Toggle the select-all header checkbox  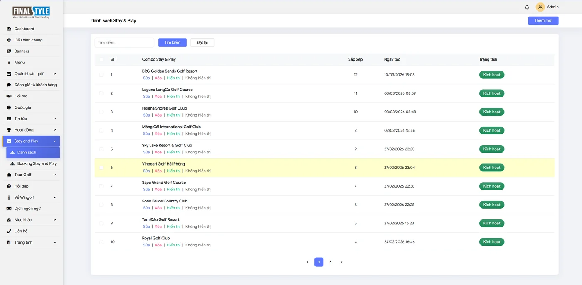(101, 59)
